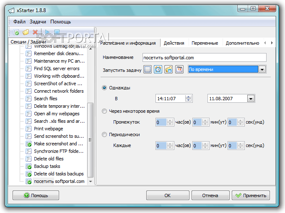Click the Наименование text field
The height and width of the screenshot is (213, 285).
[204, 58]
